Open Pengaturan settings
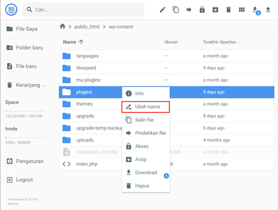The image size is (278, 210). point(30,161)
